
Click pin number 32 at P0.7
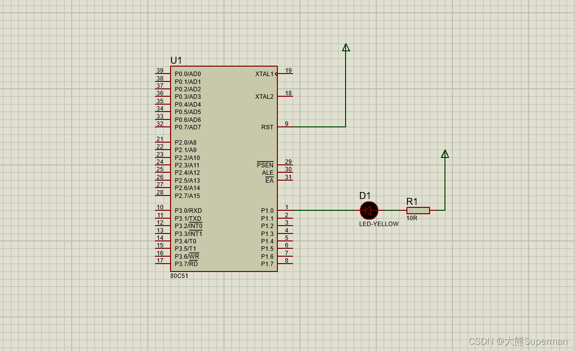(160, 124)
